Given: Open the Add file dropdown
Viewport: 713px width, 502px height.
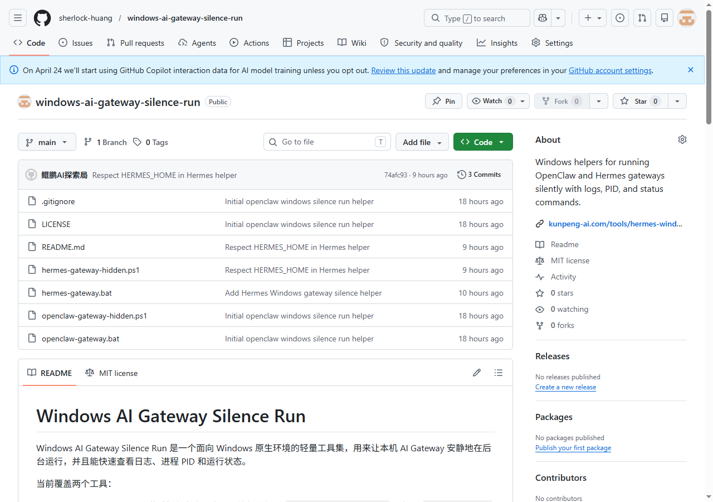Looking at the screenshot, I should click(422, 142).
